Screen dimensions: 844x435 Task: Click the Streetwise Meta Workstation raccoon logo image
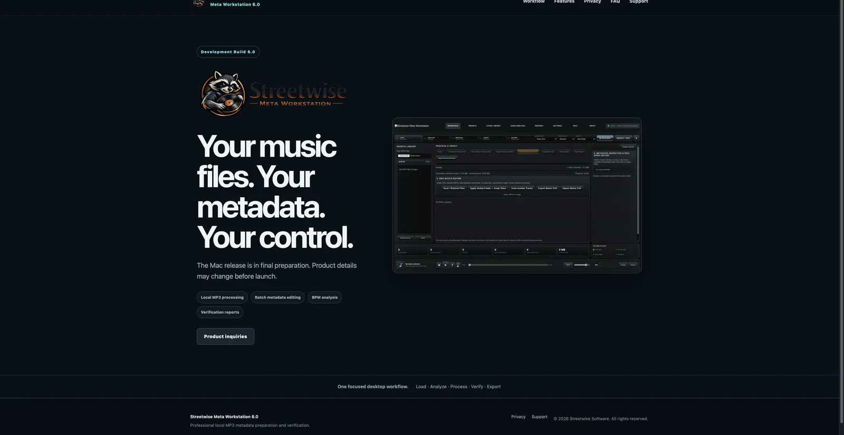(273, 93)
